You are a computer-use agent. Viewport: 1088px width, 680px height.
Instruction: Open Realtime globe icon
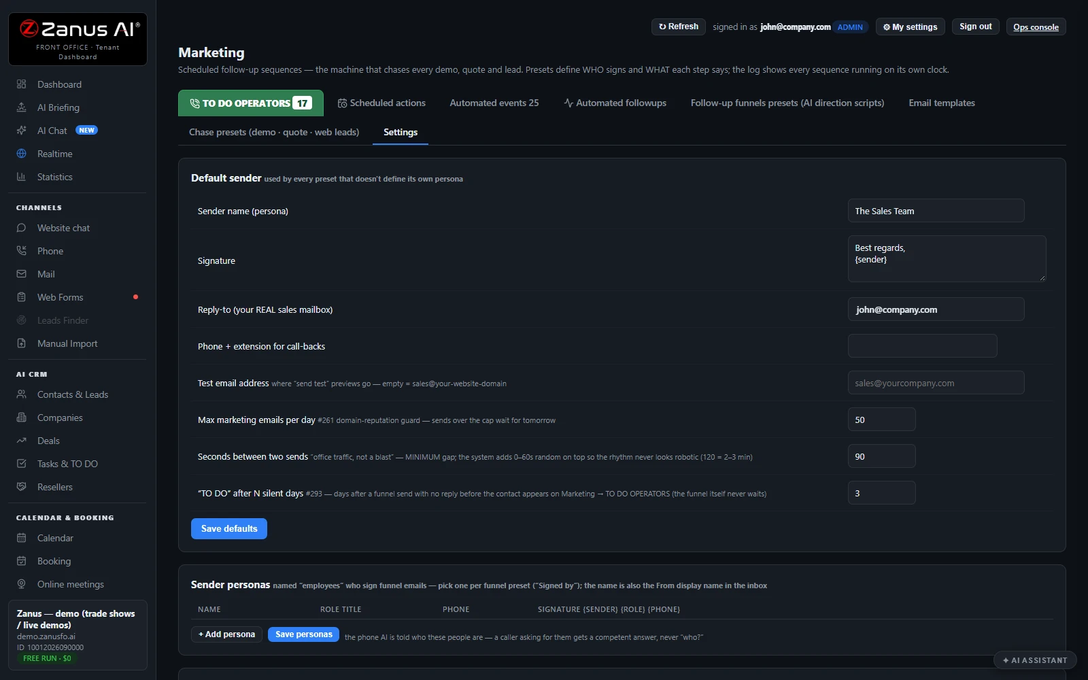(21, 154)
